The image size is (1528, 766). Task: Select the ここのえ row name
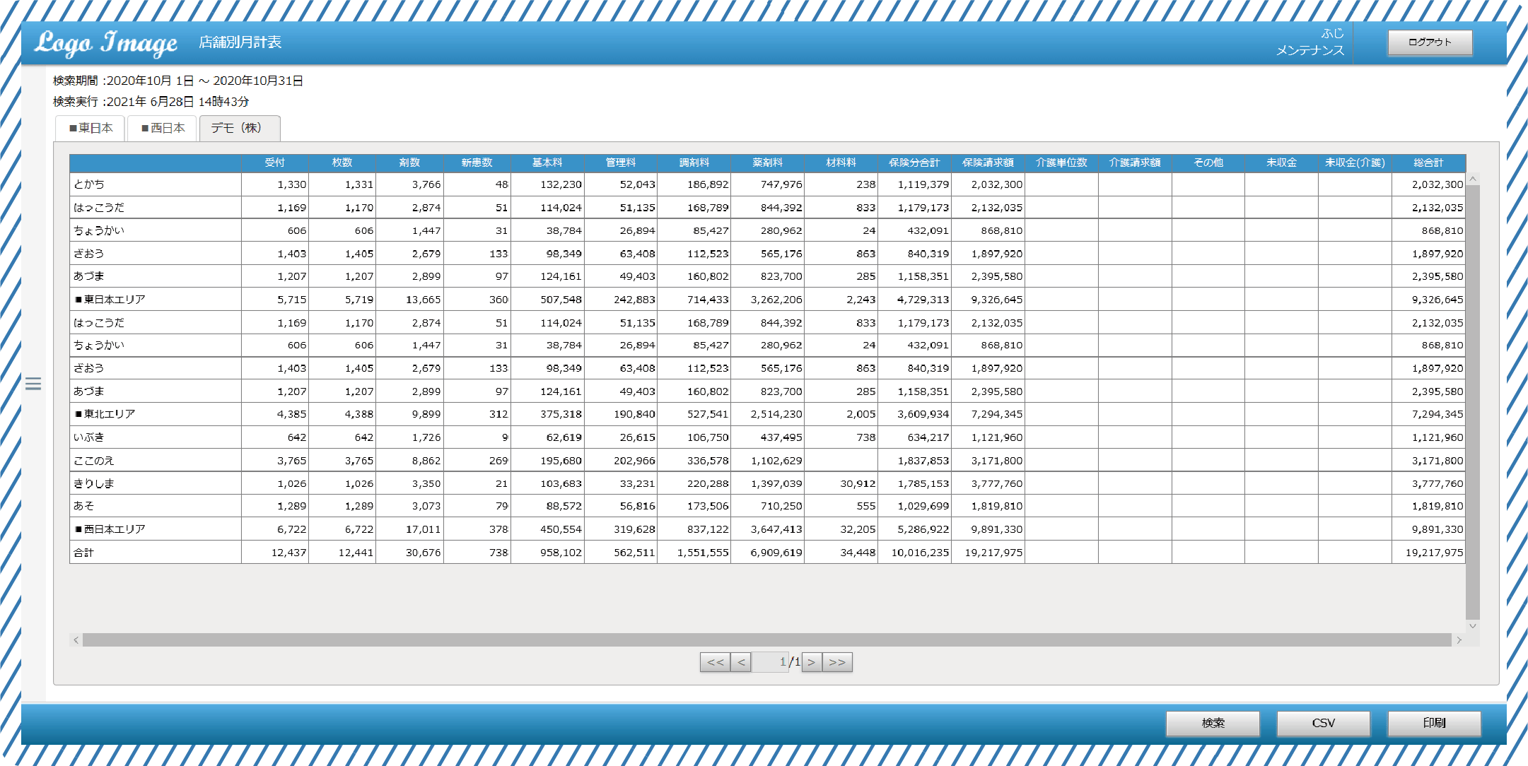[x=94, y=461]
